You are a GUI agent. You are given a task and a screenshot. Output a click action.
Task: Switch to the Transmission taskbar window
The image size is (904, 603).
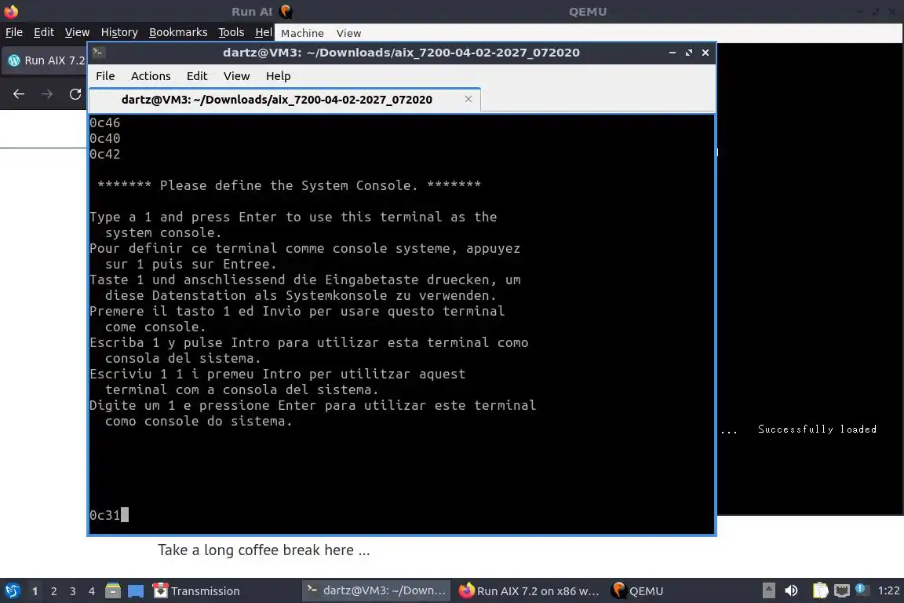click(x=197, y=591)
